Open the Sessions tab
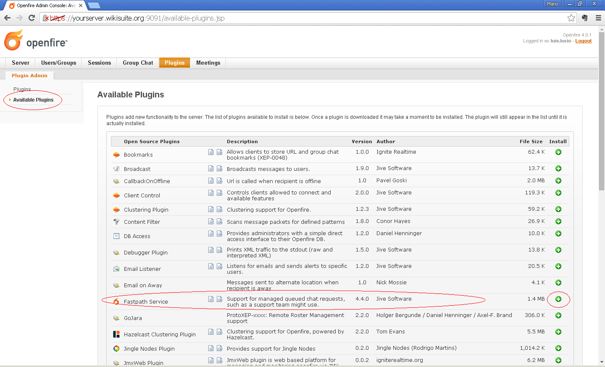Viewport: 605px width, 367px height. point(100,63)
